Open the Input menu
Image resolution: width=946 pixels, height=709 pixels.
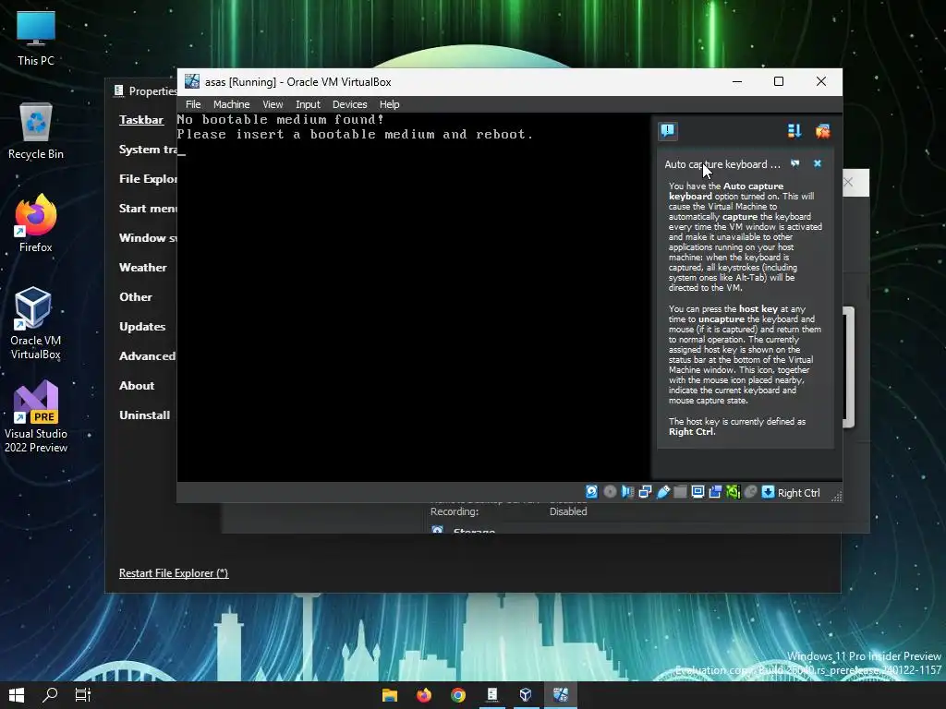308,104
